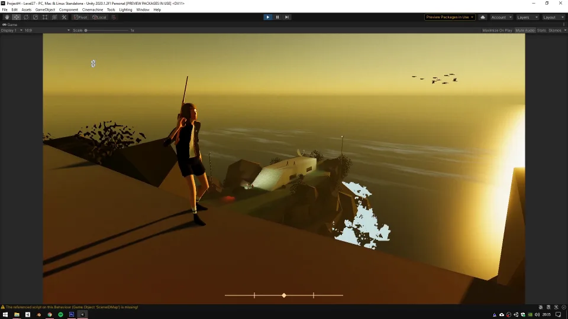Viewport: 568px width, 319px height.
Task: Open the Cinemachine menu
Action: [x=92, y=10]
